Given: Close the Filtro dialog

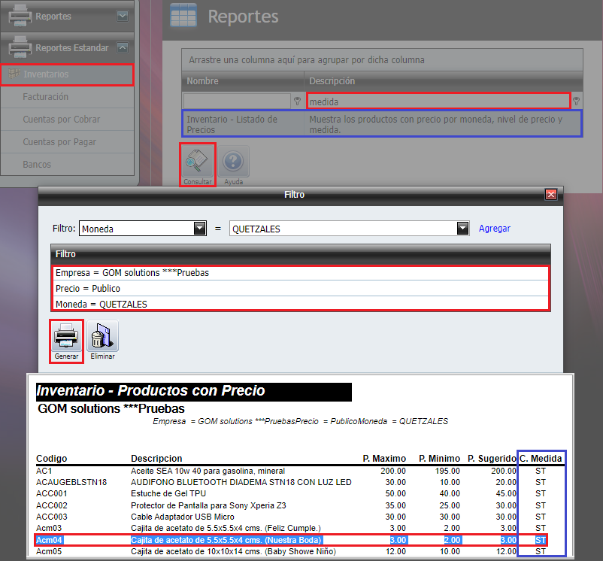Looking at the screenshot, I should point(551,195).
